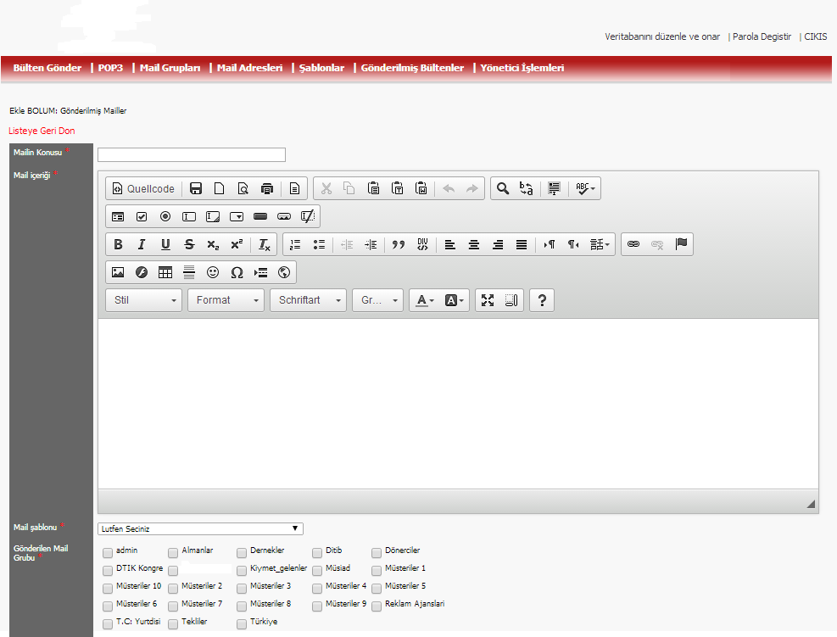Insert bulleted list
Screen dimensions: 837x637
click(x=319, y=244)
